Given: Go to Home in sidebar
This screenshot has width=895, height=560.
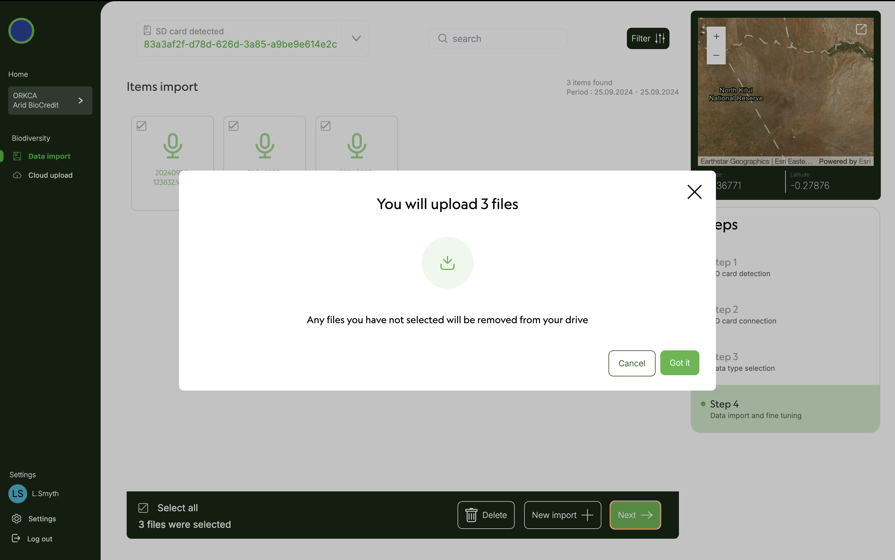Looking at the screenshot, I should 18,74.
